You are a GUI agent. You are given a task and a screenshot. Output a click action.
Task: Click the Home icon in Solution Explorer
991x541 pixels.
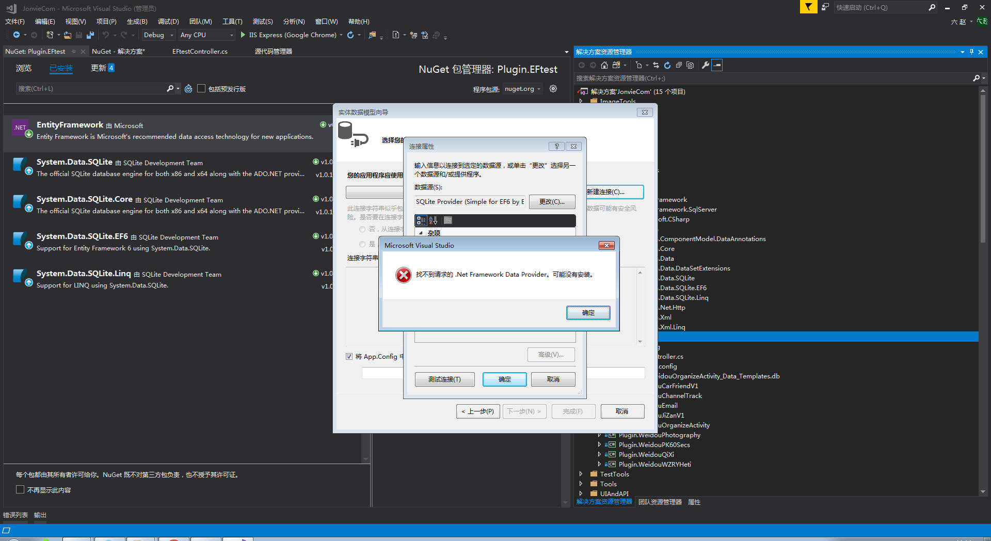point(604,65)
